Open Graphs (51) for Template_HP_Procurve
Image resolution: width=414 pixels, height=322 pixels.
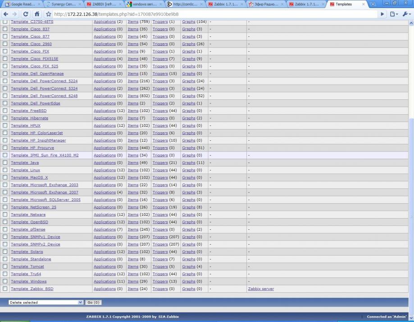(188, 148)
